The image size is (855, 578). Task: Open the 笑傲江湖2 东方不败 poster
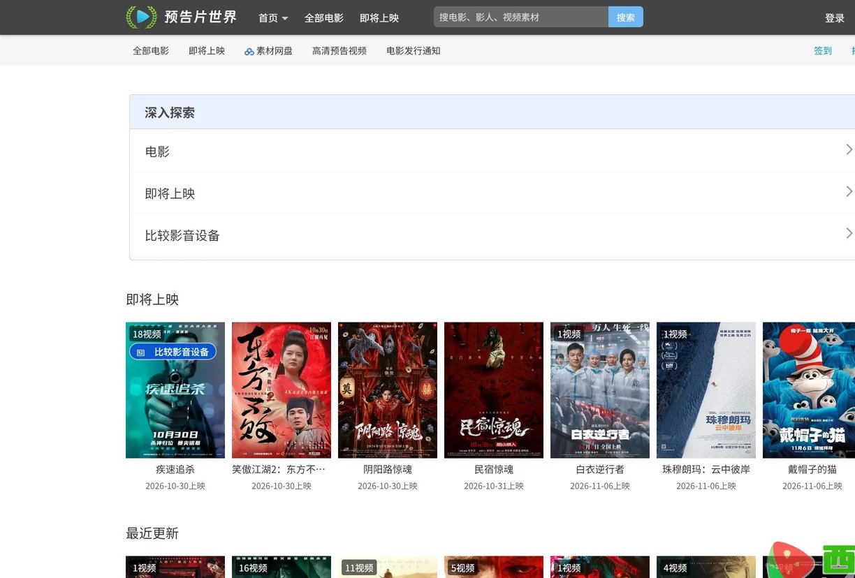coord(282,390)
